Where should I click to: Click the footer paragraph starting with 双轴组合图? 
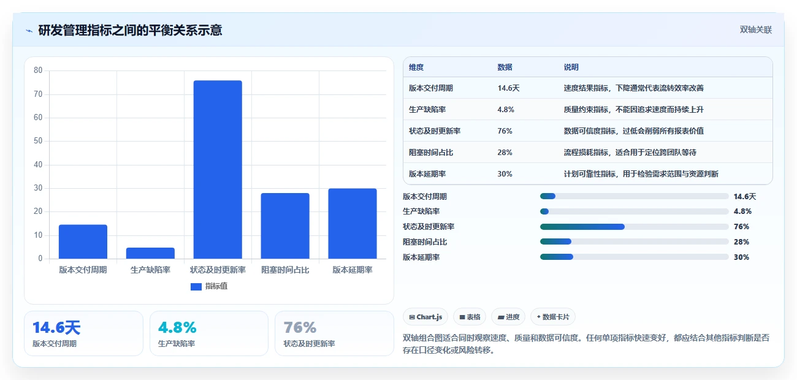(x=586, y=344)
